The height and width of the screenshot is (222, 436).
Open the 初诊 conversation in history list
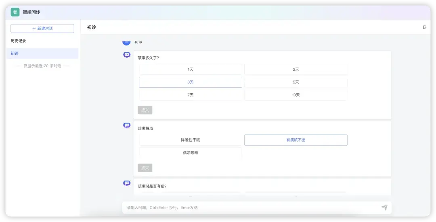[x=42, y=53]
